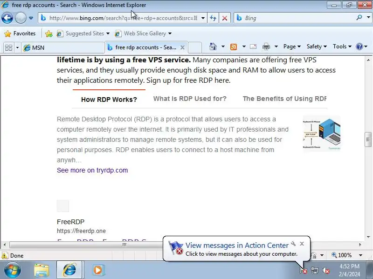Screen dimensions: 373x279
Task: Expand the Home button dropdown arrow
Action: 223,46
